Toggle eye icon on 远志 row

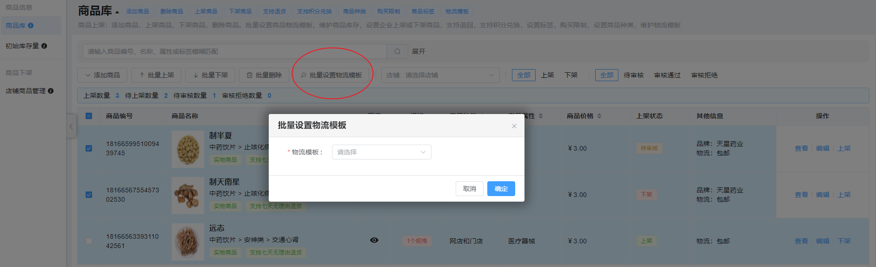pos(374,240)
